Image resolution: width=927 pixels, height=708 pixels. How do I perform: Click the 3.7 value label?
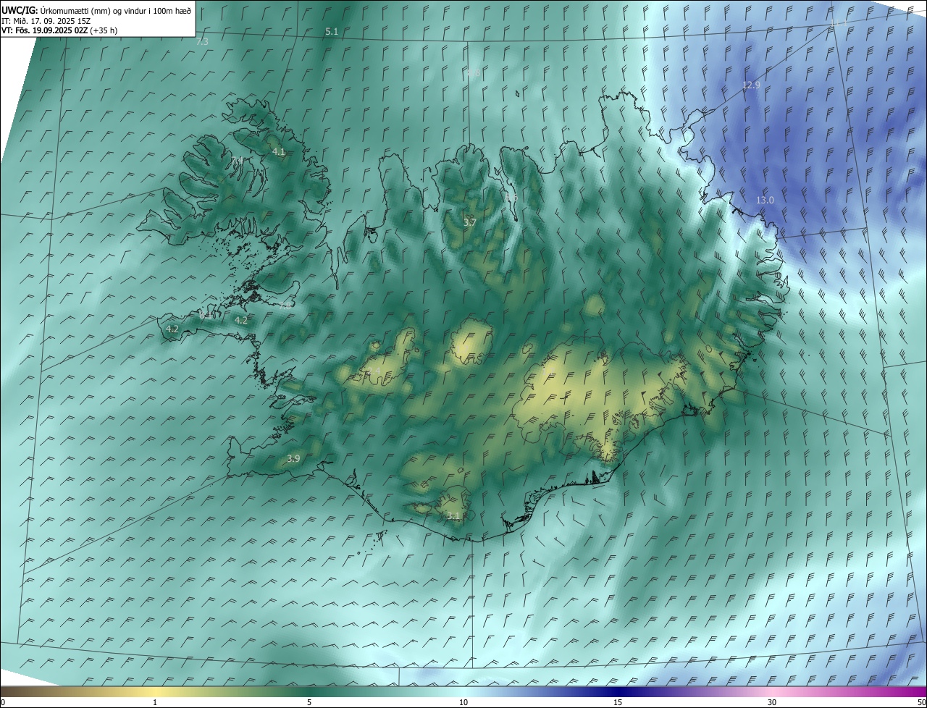tap(469, 222)
